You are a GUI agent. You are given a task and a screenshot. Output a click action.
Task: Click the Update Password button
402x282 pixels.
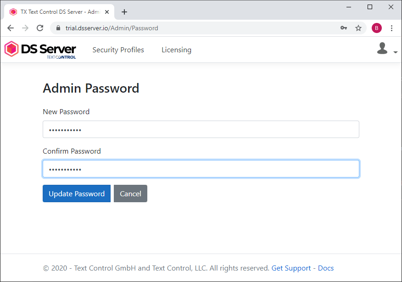coord(76,194)
